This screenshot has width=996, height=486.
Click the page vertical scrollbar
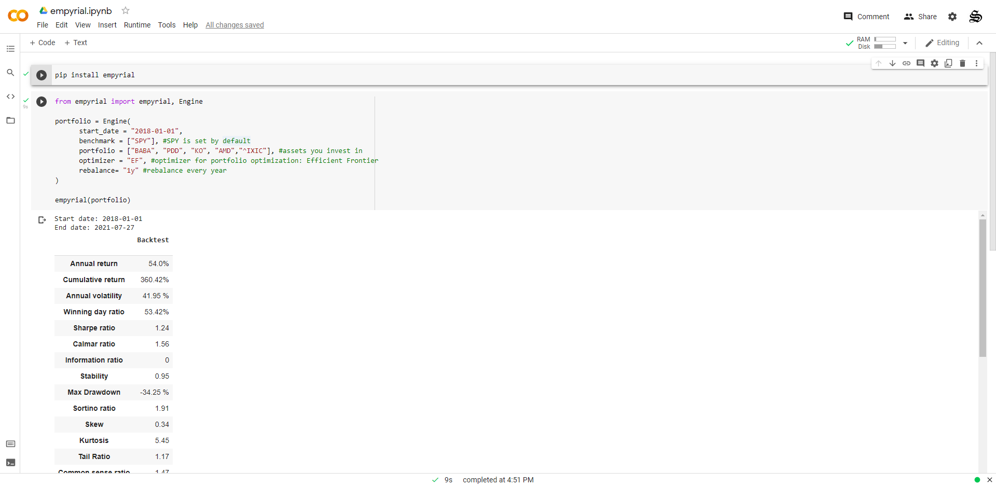click(993, 151)
